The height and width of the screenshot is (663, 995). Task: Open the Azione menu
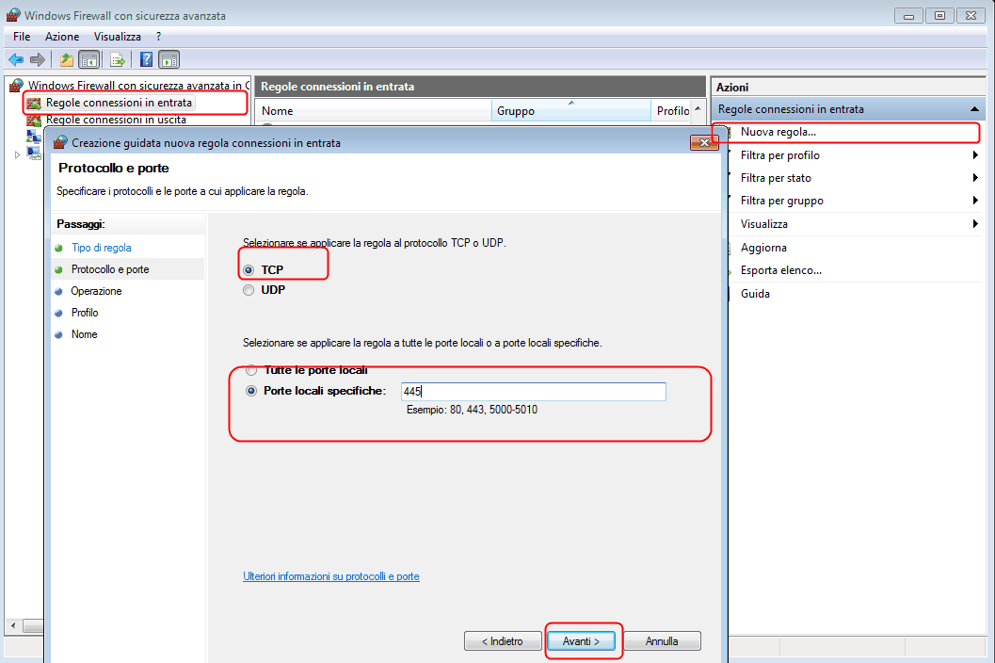[x=62, y=36]
